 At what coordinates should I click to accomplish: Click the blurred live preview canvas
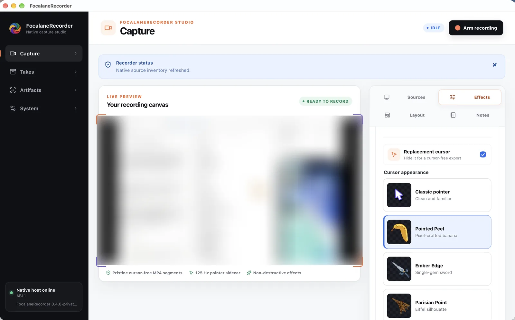click(x=229, y=190)
